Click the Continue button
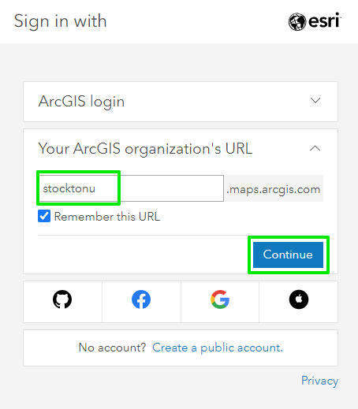 click(288, 255)
